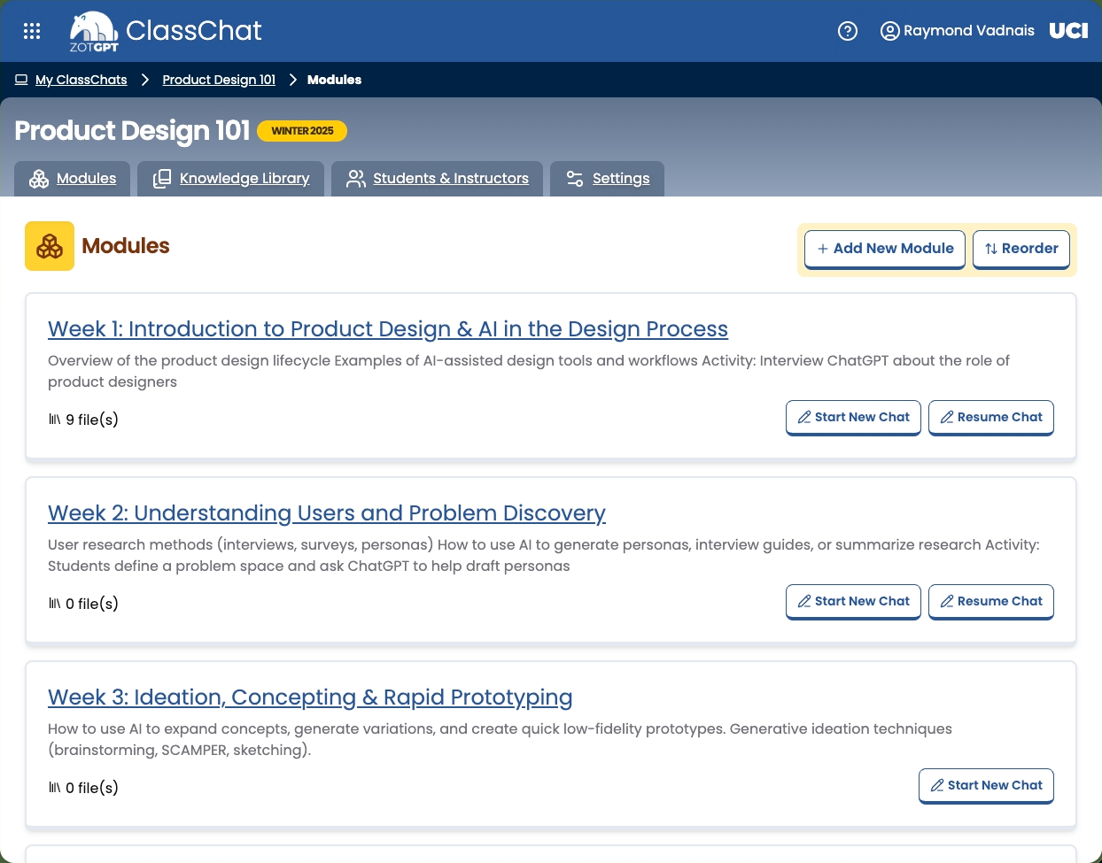Click the UCI logo
The image size is (1102, 863).
(x=1068, y=30)
